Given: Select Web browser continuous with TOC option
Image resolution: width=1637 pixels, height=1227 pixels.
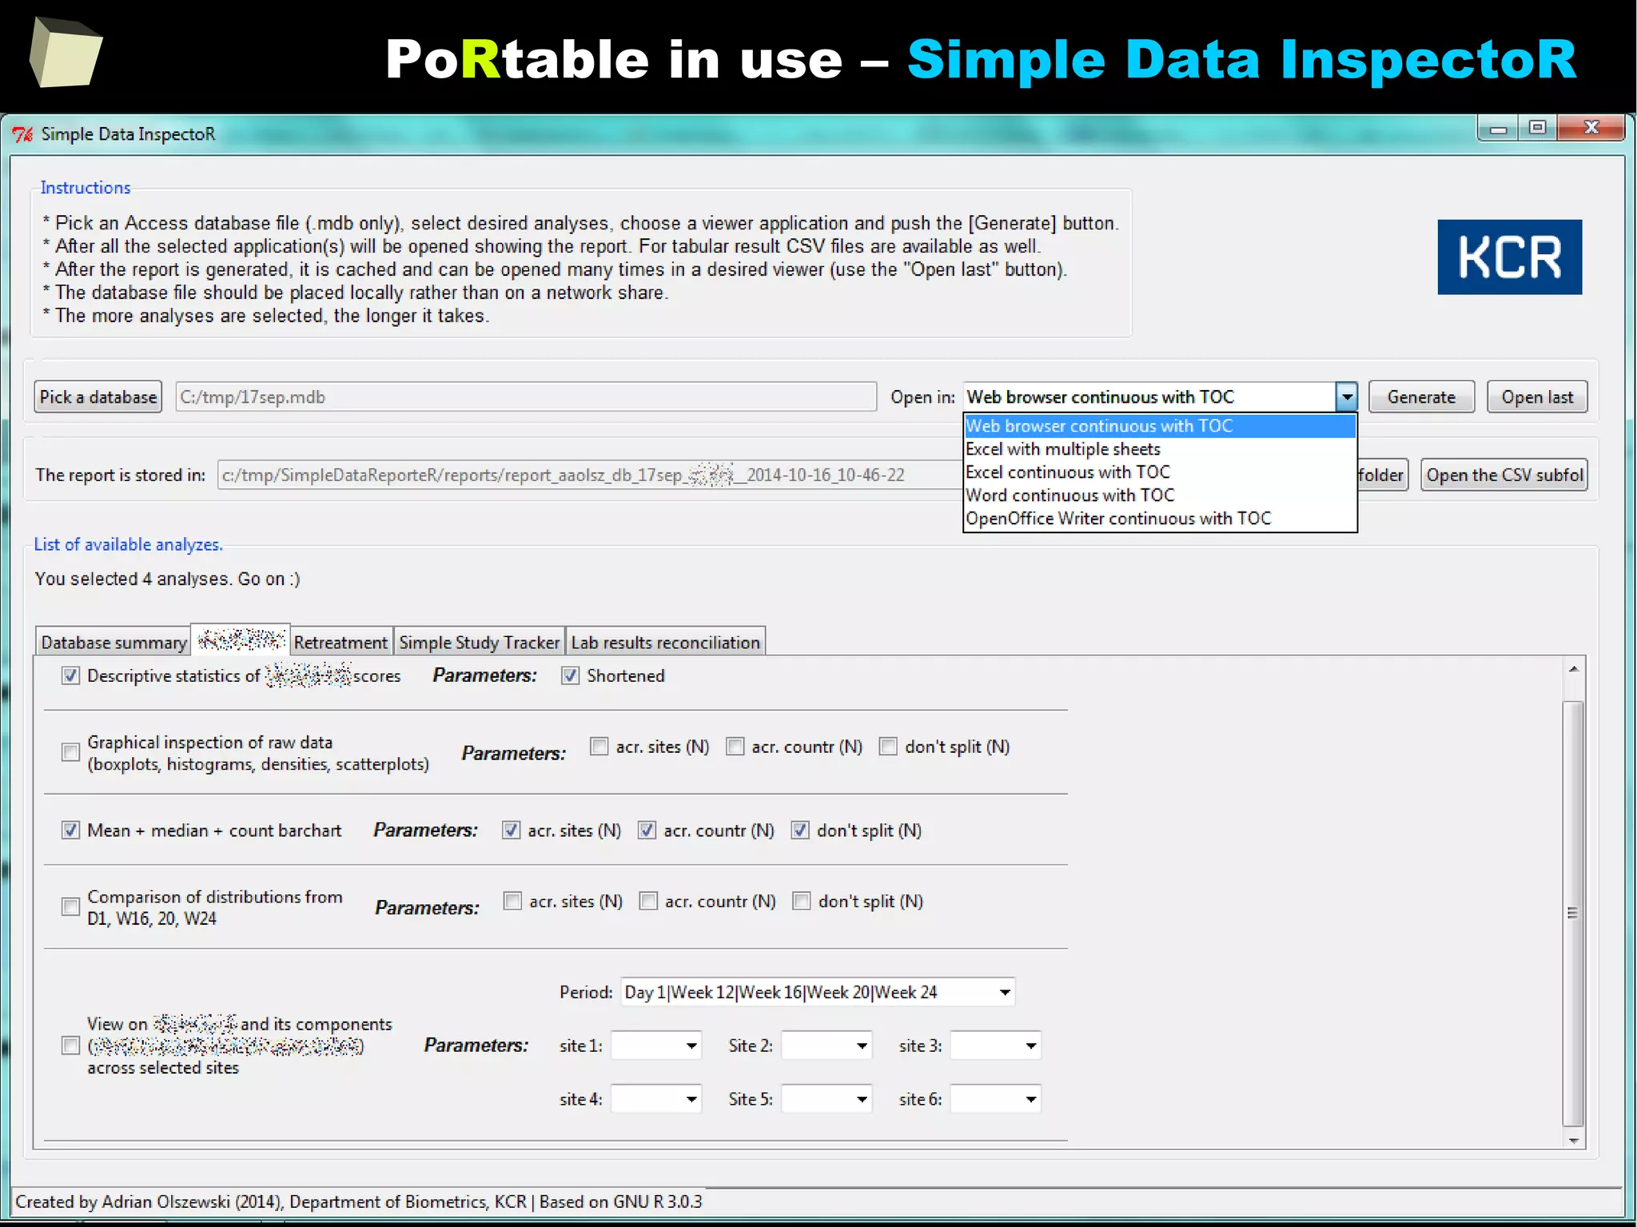Looking at the screenshot, I should [x=1160, y=426].
